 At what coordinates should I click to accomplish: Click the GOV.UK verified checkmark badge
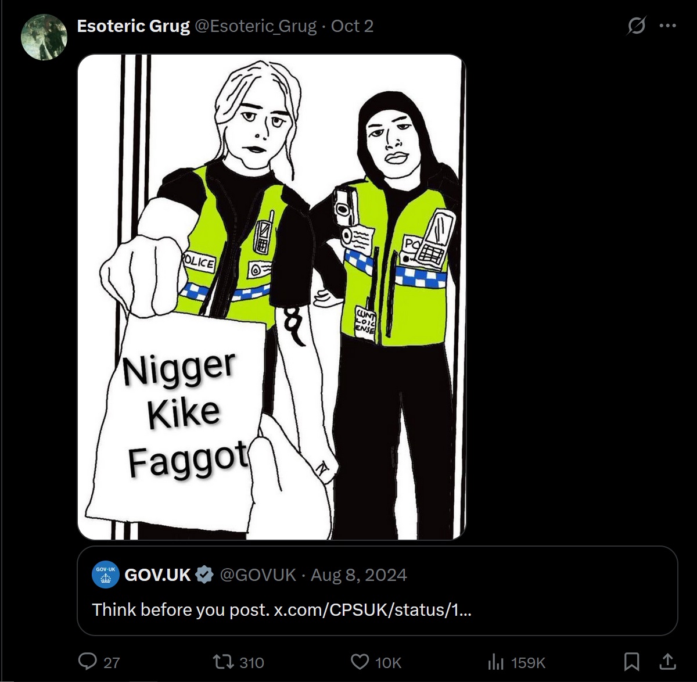click(204, 575)
